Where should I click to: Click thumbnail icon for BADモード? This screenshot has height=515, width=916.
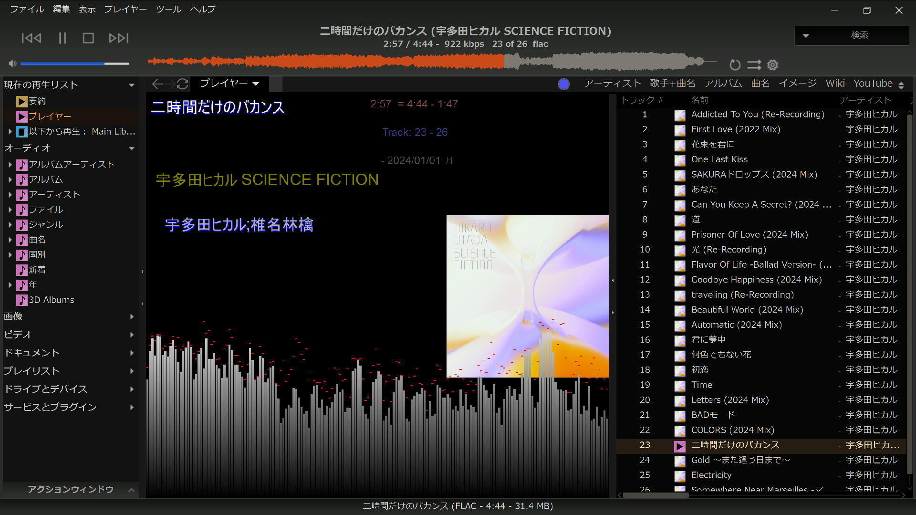tap(680, 416)
